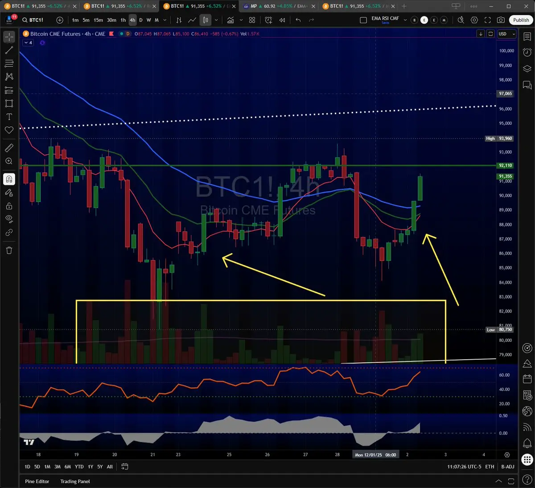
Task: Open the alerts clock panel
Action: click(527, 52)
